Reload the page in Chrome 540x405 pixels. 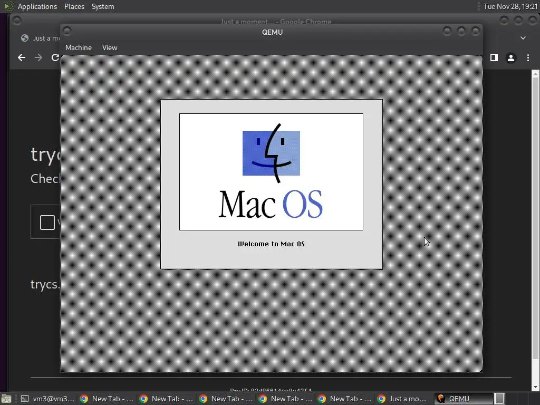(55, 57)
